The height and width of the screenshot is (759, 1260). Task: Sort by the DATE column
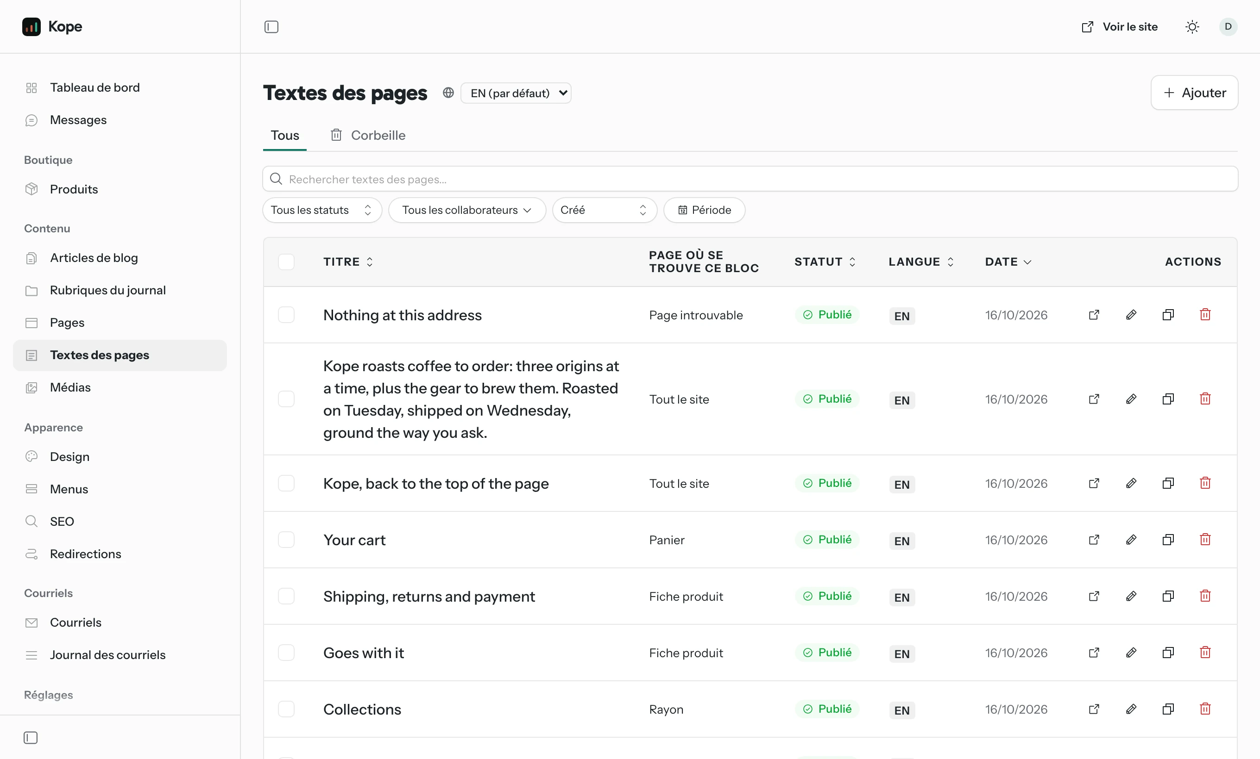(1008, 262)
